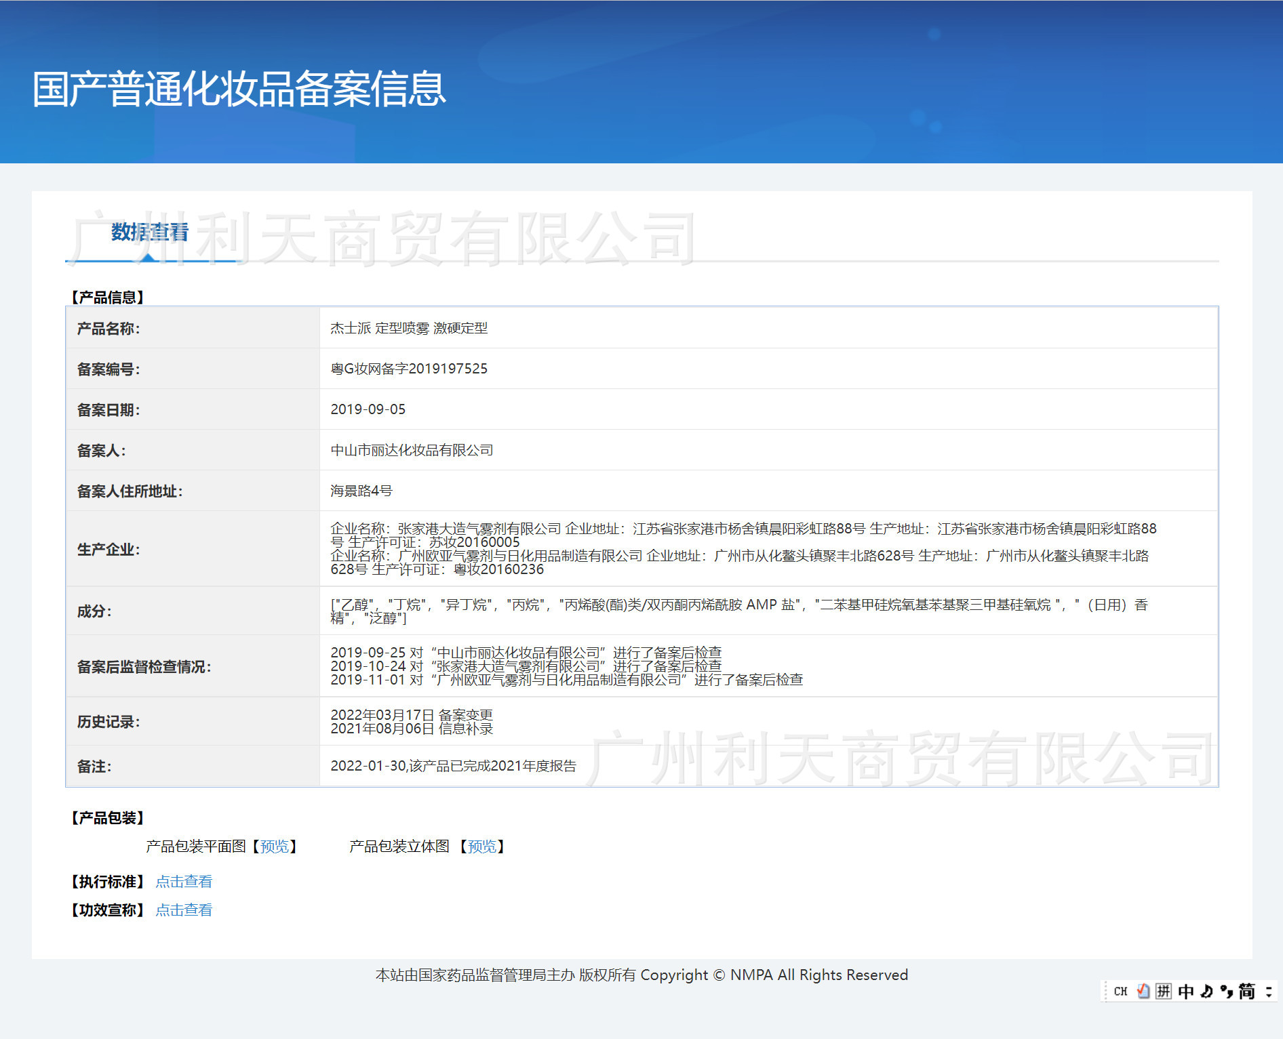Screen dimensions: 1283x1039
Task: Click the page title 国产普通化妆品备案信息
Action: (239, 89)
